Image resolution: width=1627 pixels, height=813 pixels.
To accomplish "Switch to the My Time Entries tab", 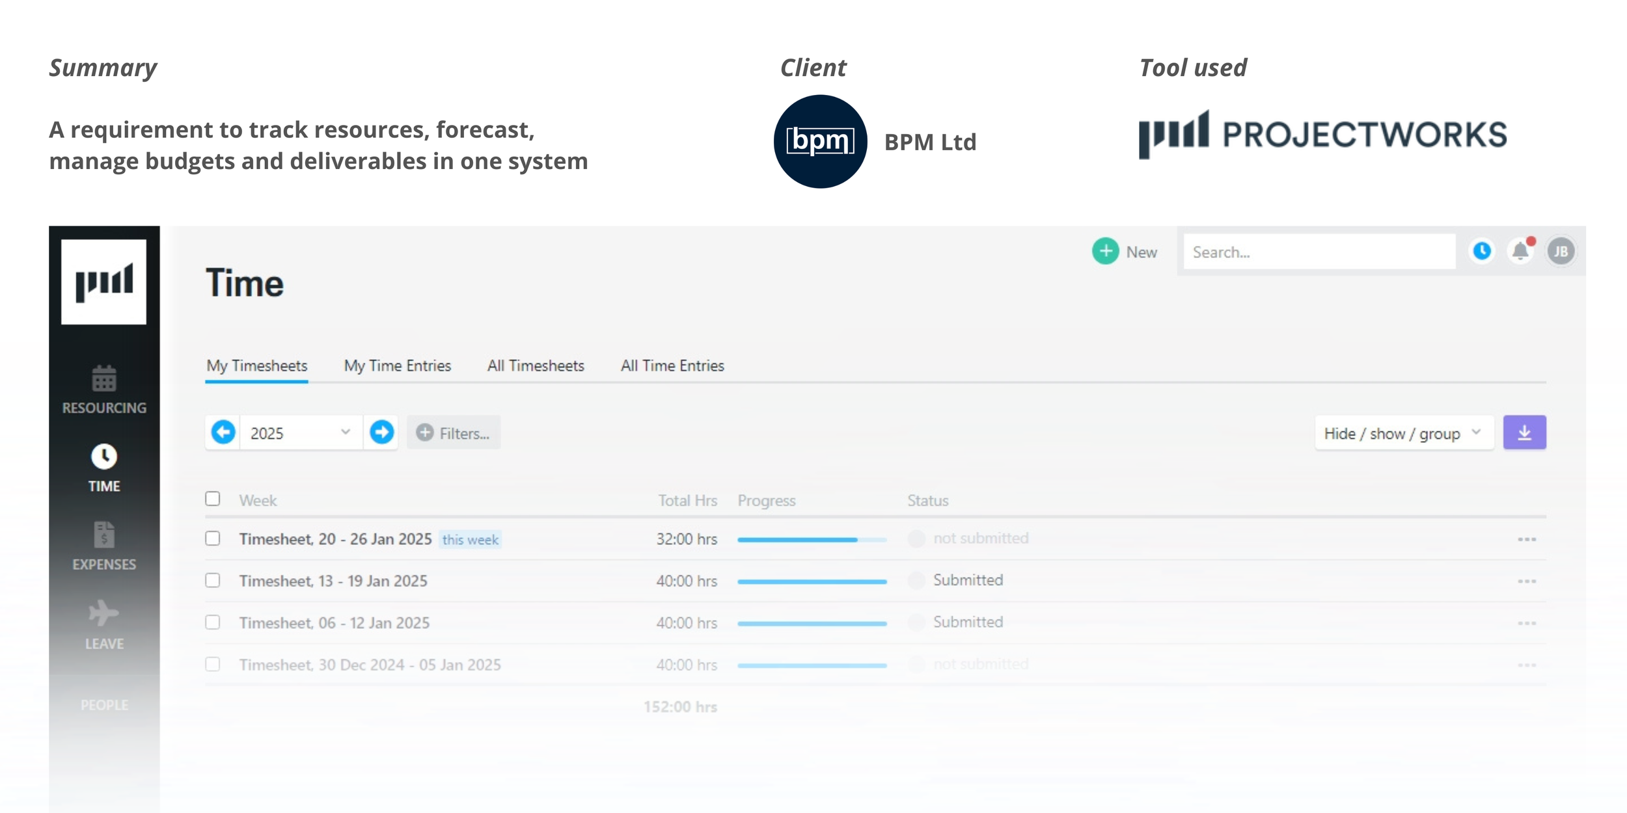I will pos(398,366).
